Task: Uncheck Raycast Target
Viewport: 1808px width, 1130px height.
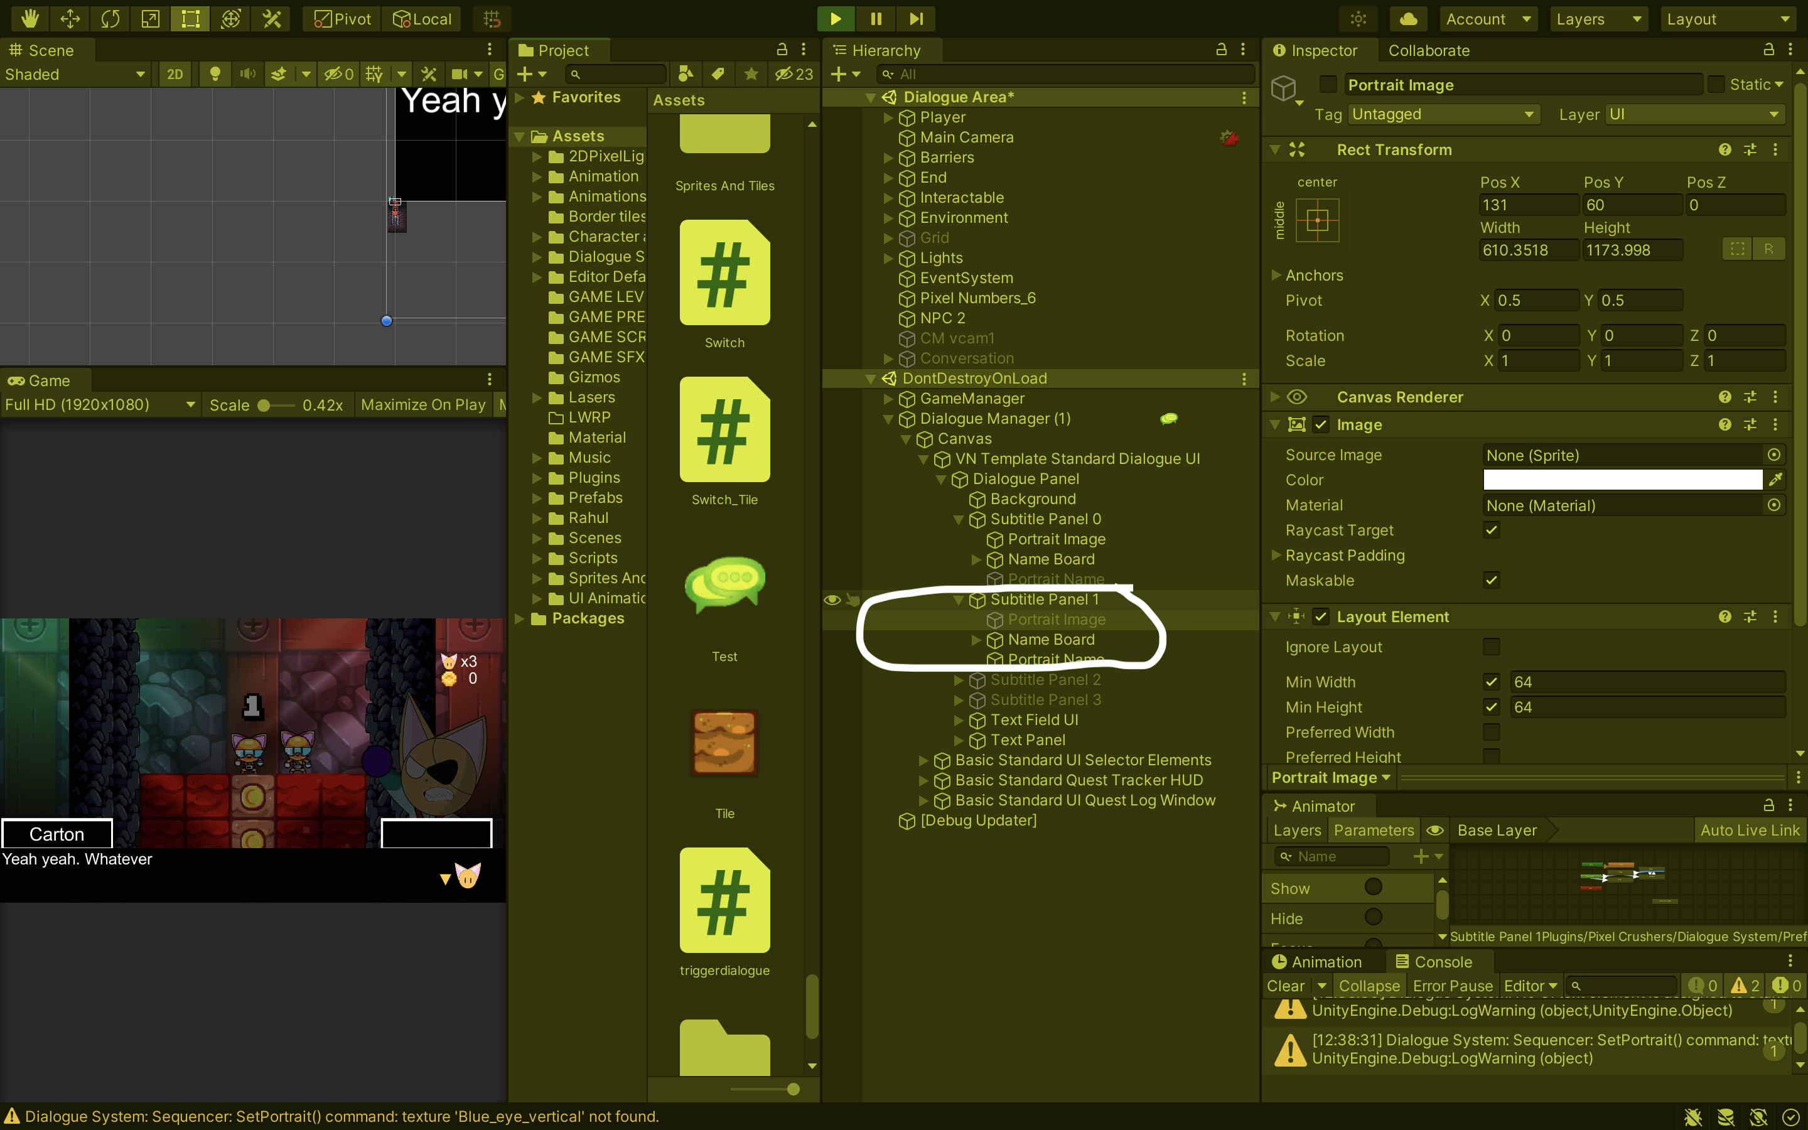Action: 1491,530
